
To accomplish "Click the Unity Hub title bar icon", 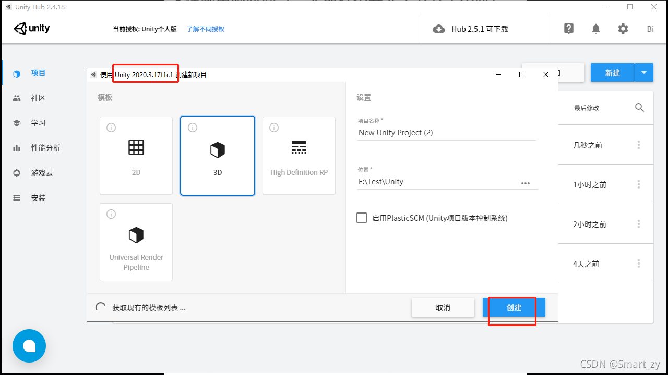I will 8,7.
